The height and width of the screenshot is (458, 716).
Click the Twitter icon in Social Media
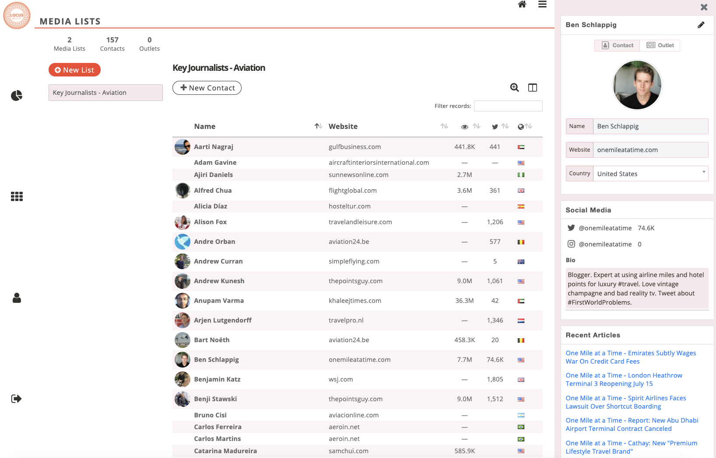coord(571,228)
